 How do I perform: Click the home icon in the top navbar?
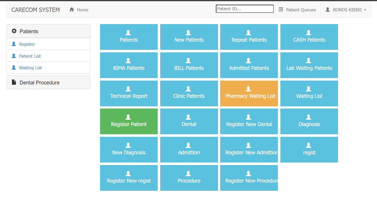tap(72, 9)
